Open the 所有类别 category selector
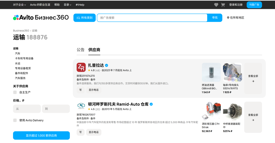The image size is (275, 143). [85, 18]
